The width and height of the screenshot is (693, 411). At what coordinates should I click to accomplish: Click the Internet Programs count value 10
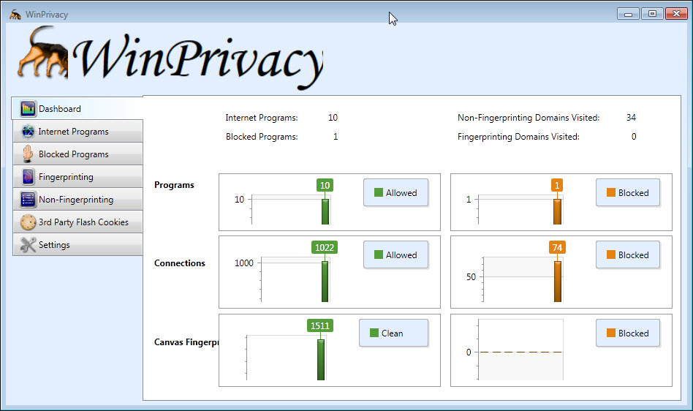pyautogui.click(x=333, y=118)
